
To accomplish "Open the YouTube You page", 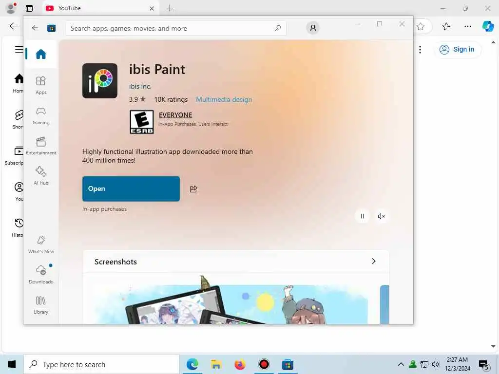I will (x=19, y=192).
